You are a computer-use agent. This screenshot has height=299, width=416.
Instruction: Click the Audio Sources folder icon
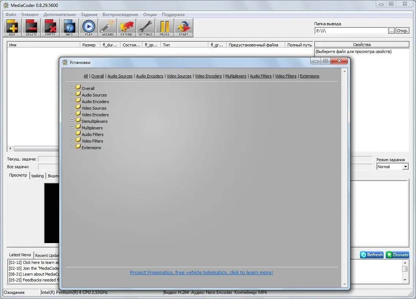coord(78,94)
